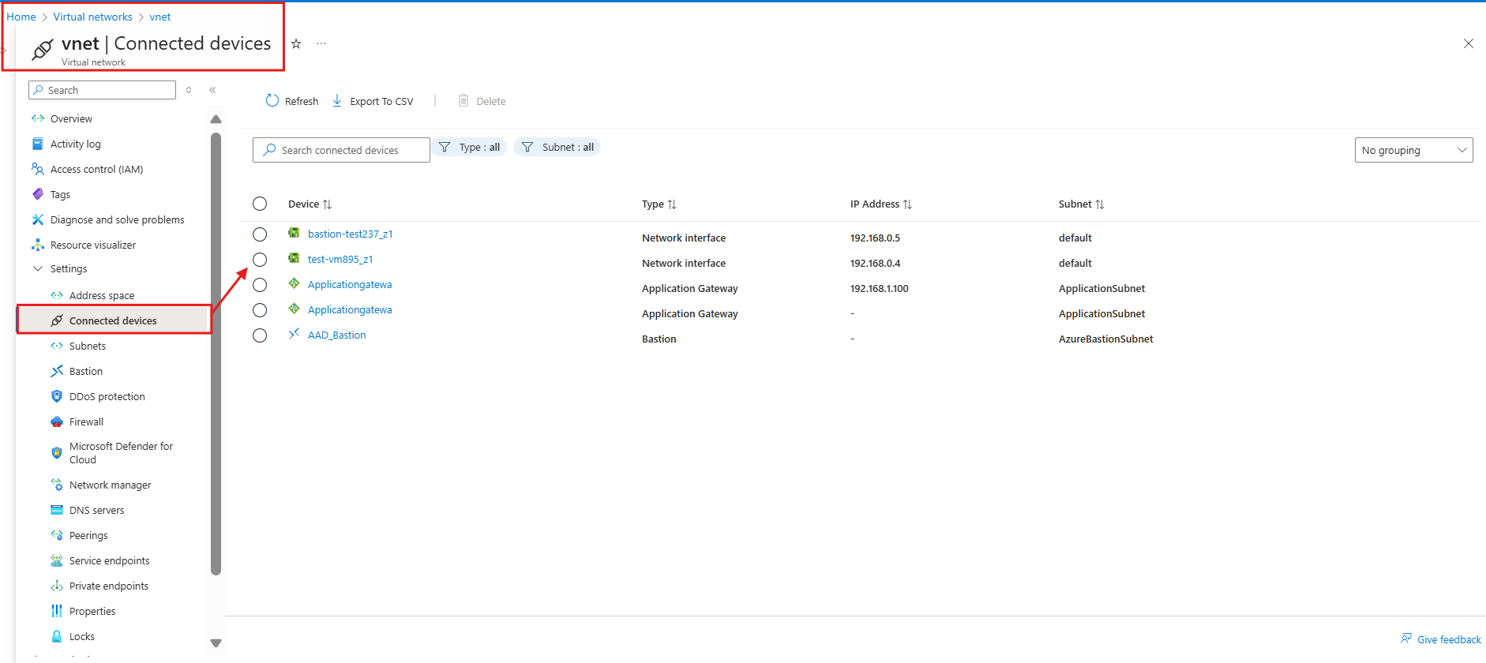Click the Activity log icon
Screen dimensions: 1486x663
click(x=37, y=144)
